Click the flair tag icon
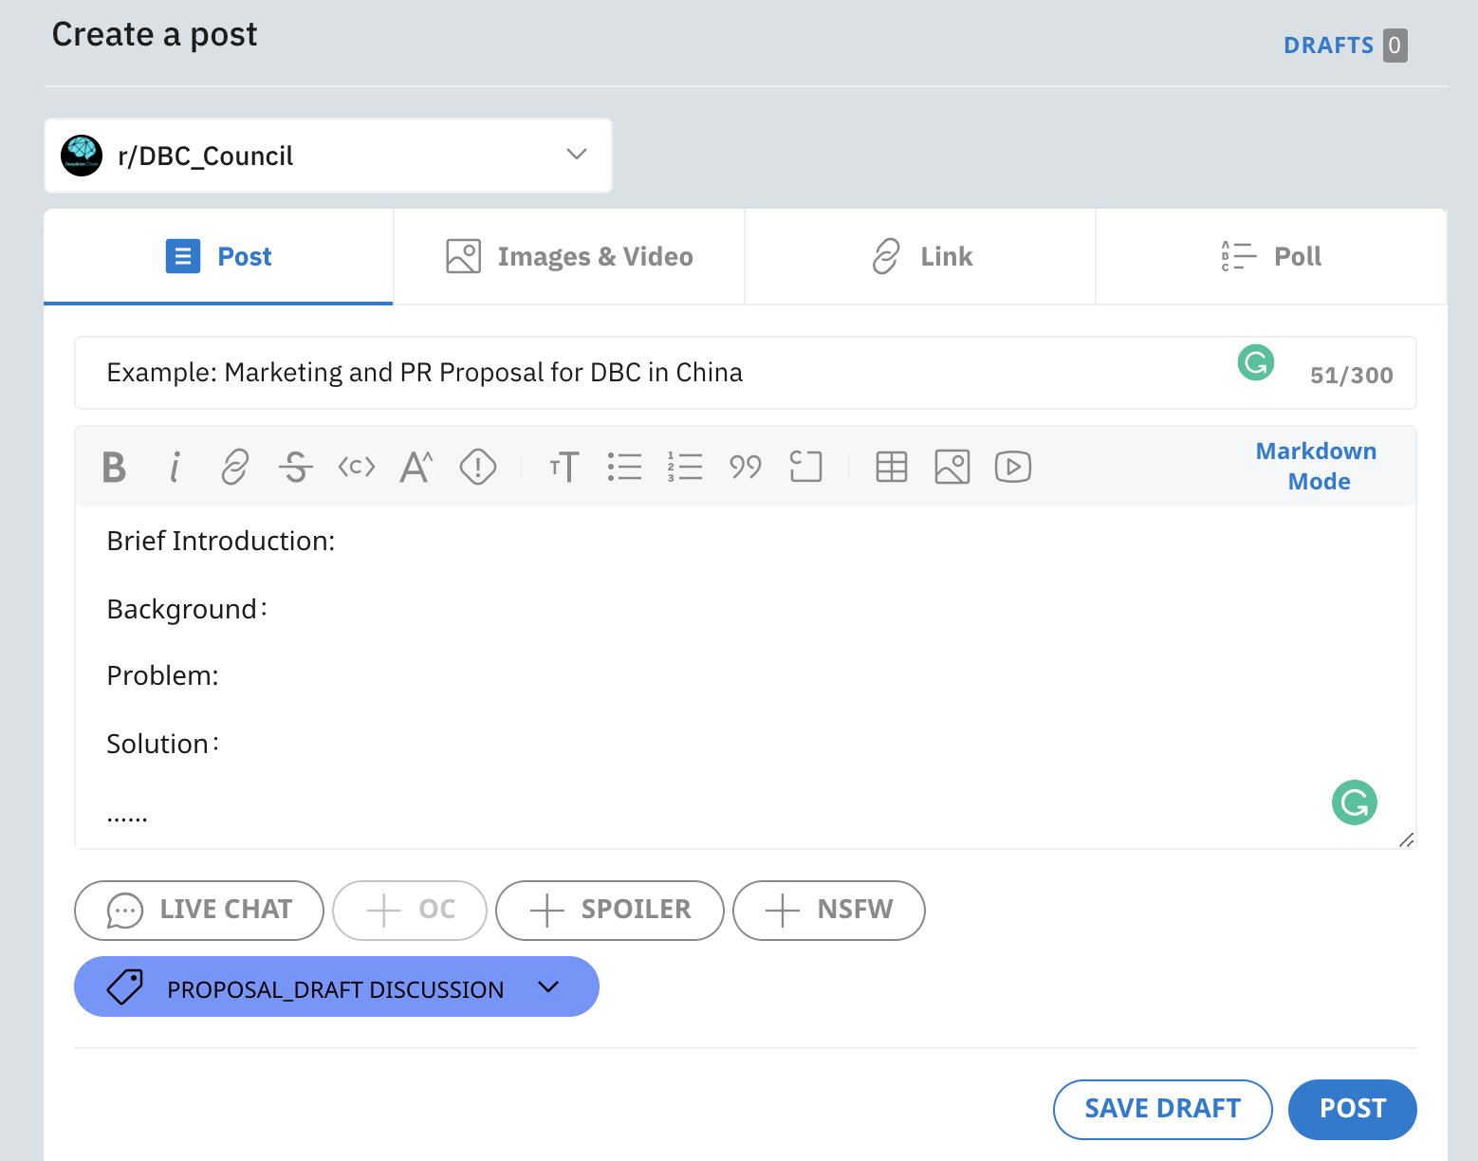 point(125,986)
